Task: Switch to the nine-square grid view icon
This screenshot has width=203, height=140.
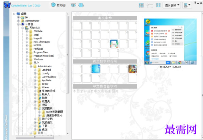Action: pyautogui.click(x=141, y=5)
